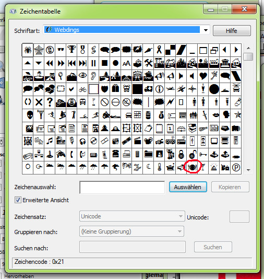Select the bicycle character
This screenshot has height=279, width=264.
click(82, 89)
